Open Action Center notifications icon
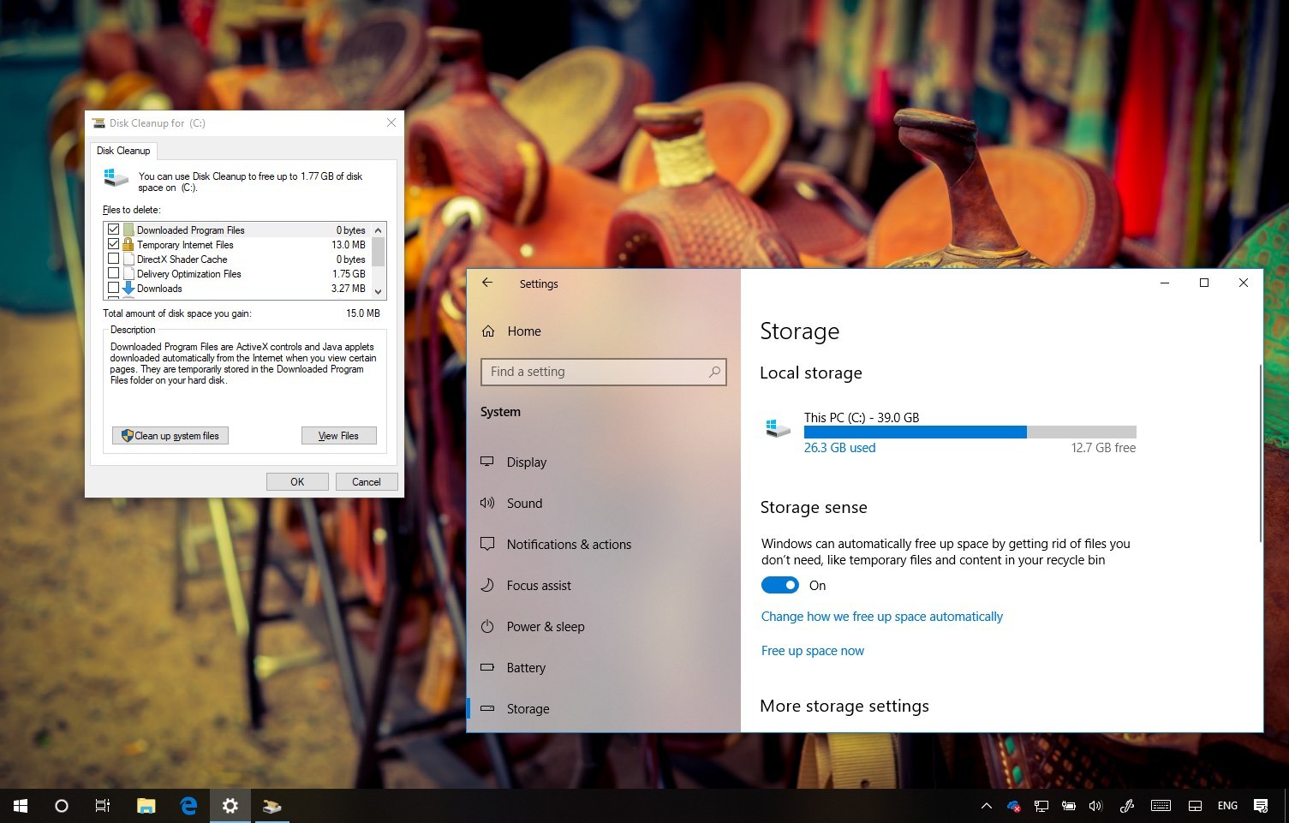 click(x=1261, y=806)
